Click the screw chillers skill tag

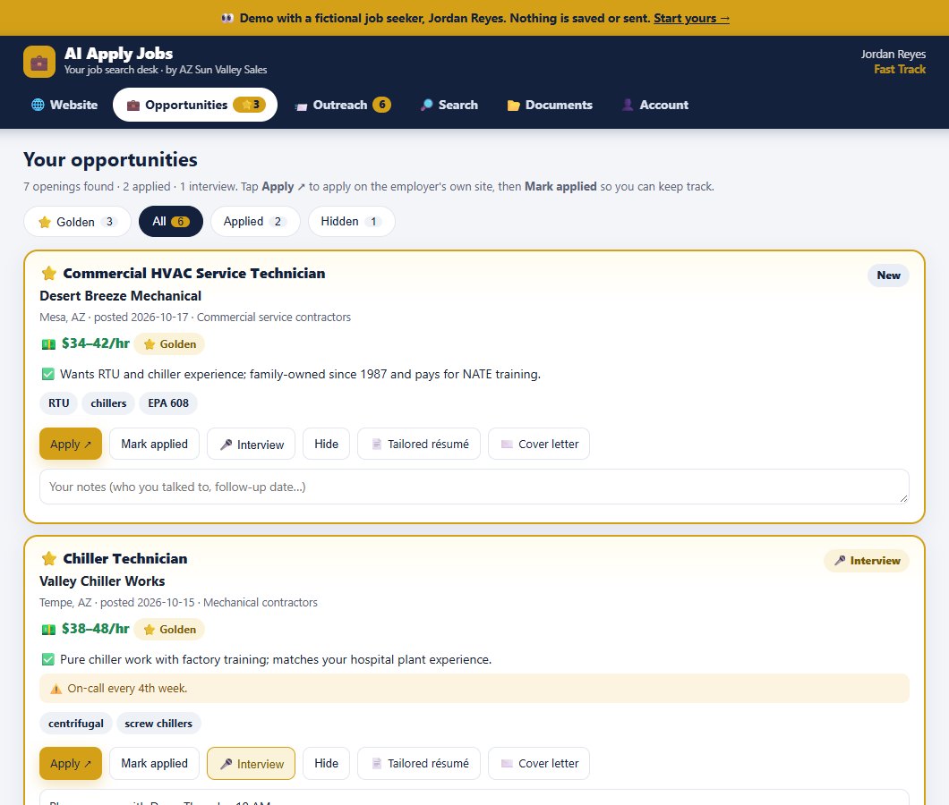[158, 724]
